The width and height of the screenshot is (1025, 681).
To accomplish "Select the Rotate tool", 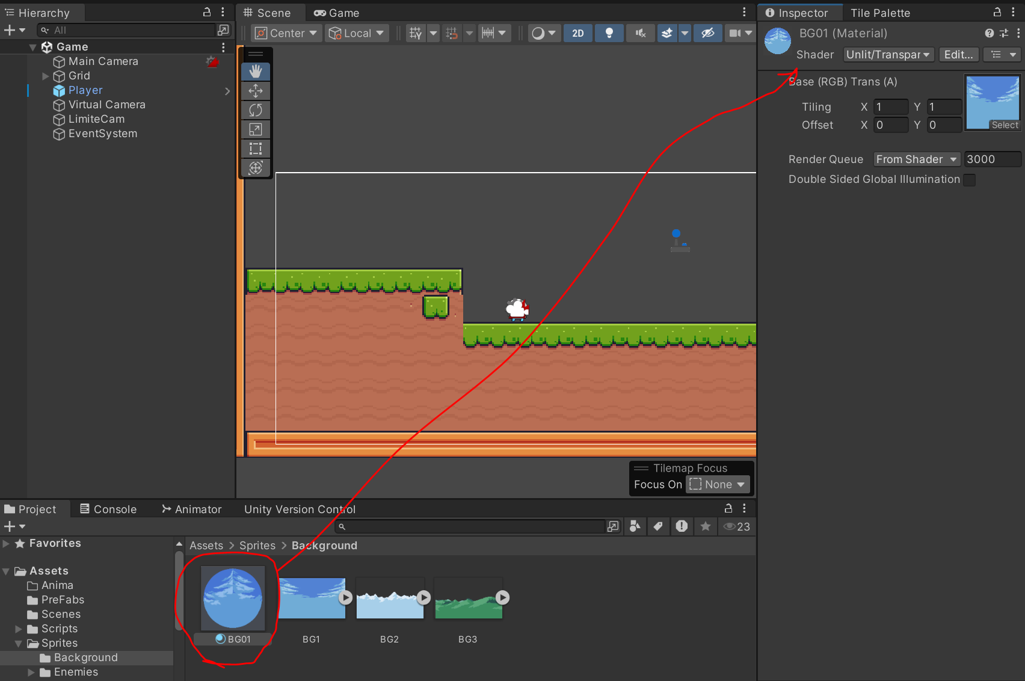I will (x=256, y=110).
